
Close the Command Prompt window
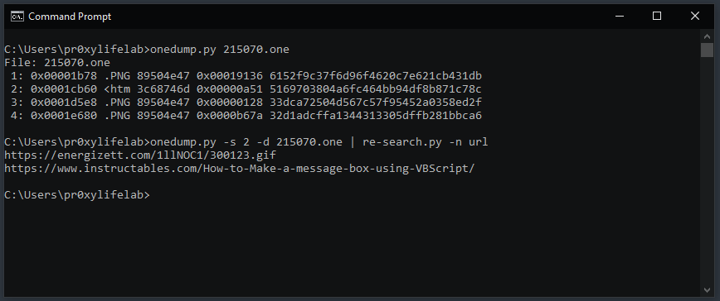click(x=695, y=17)
